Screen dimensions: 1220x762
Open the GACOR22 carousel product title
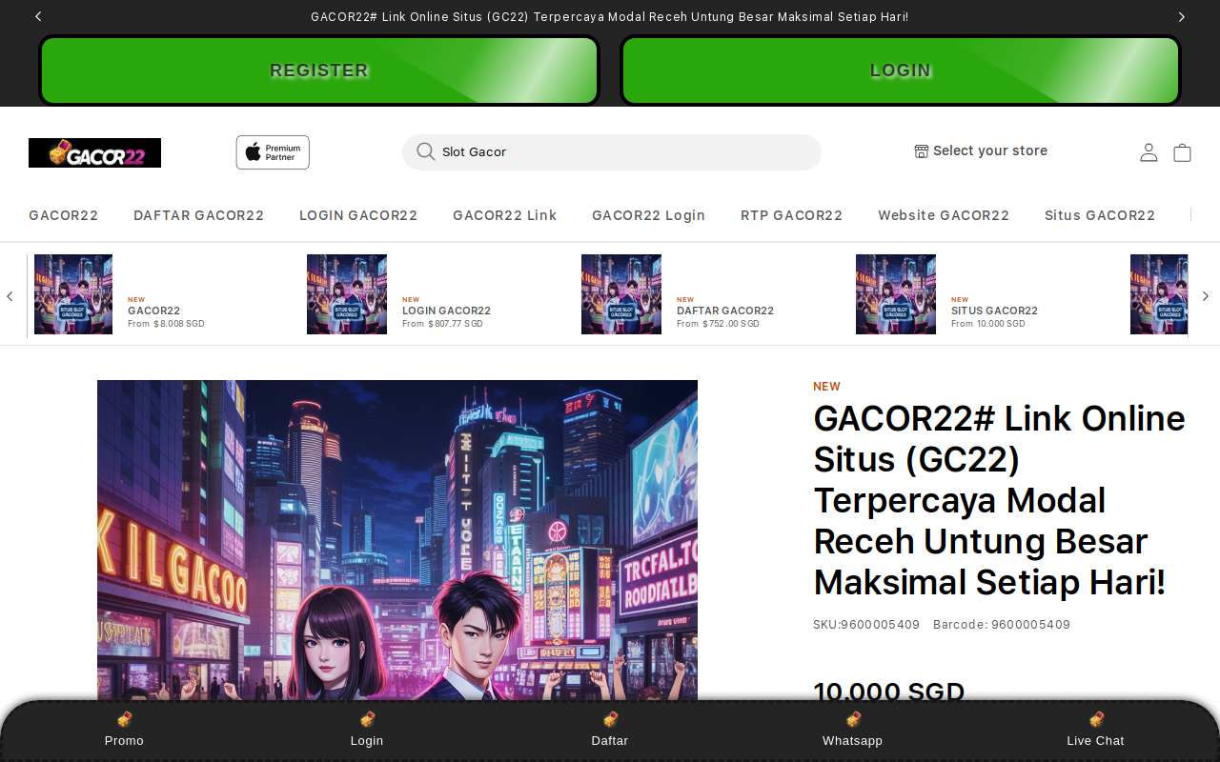(x=154, y=311)
